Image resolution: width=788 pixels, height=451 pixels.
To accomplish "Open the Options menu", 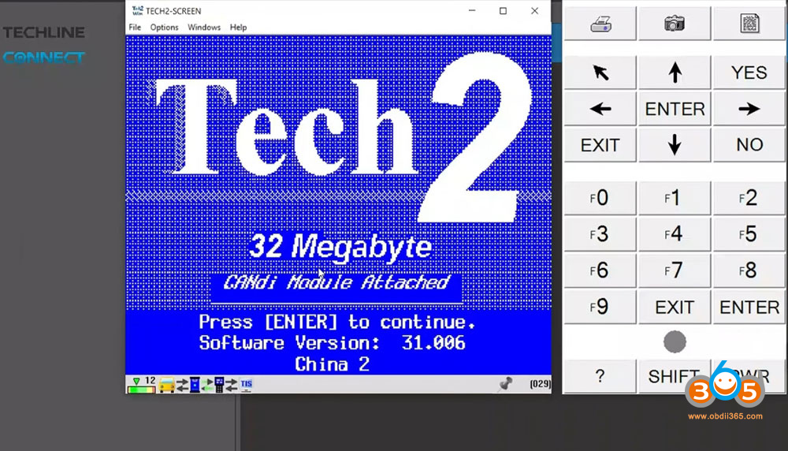I will click(x=164, y=28).
